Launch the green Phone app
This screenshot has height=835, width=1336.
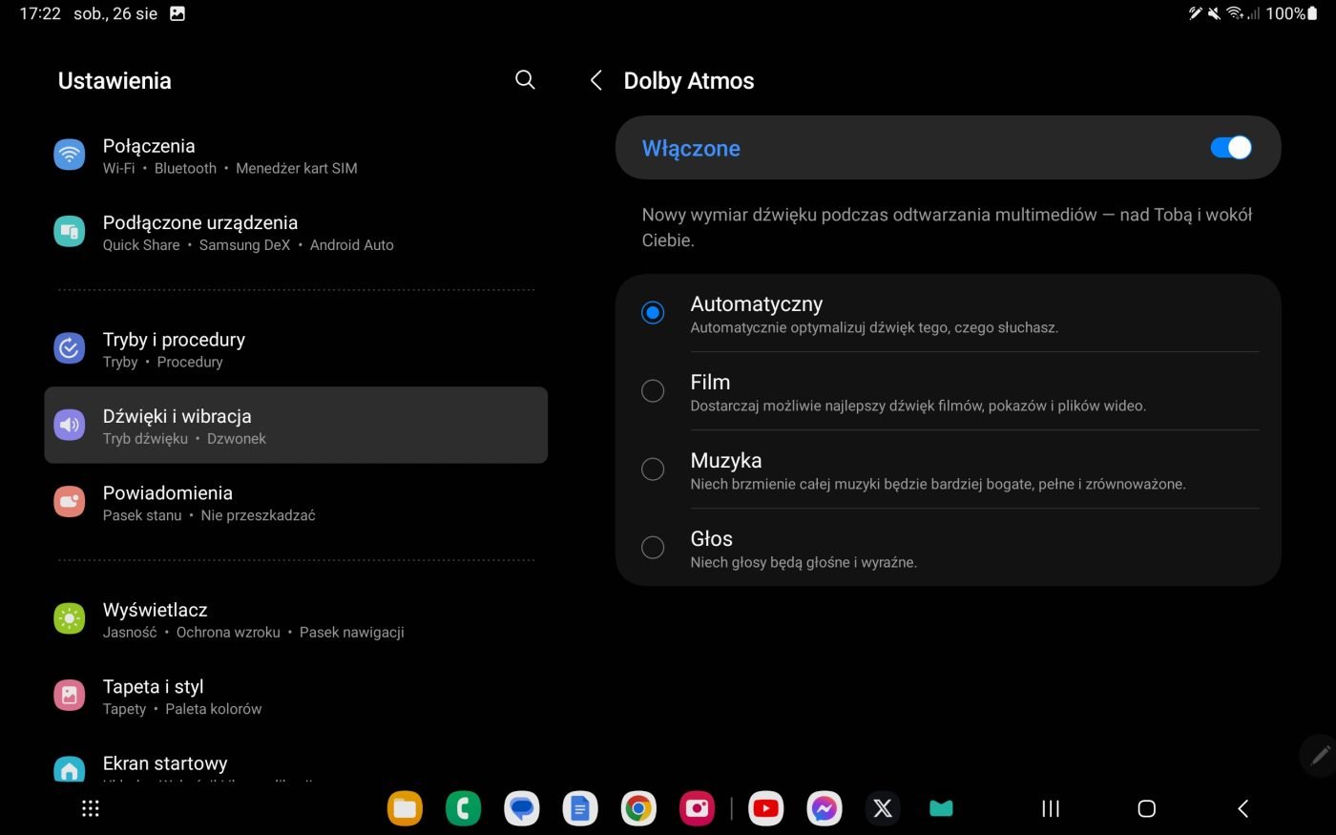[463, 808]
